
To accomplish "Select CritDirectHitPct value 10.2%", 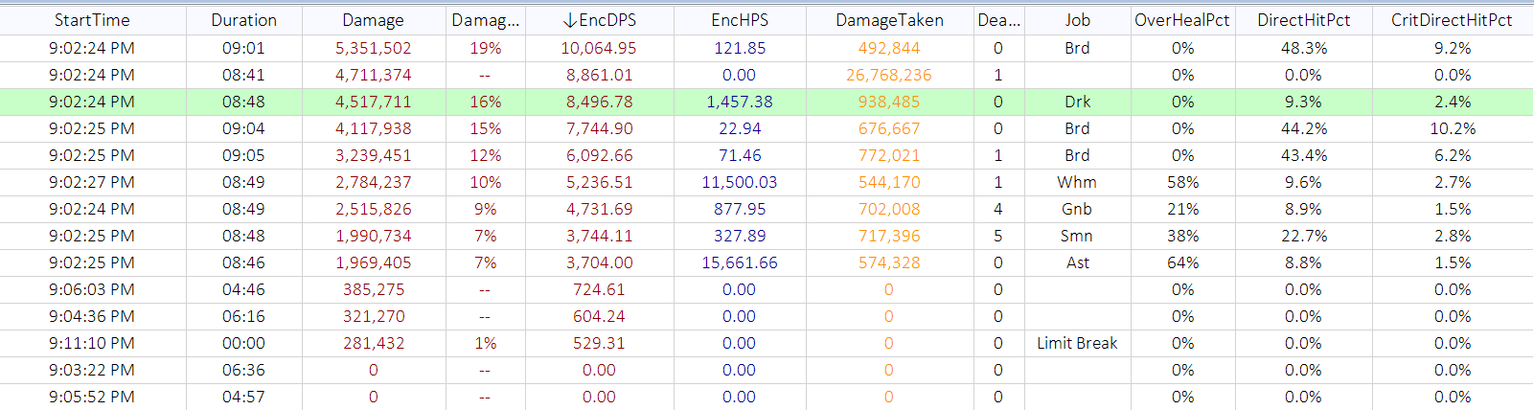I will coord(1452,128).
